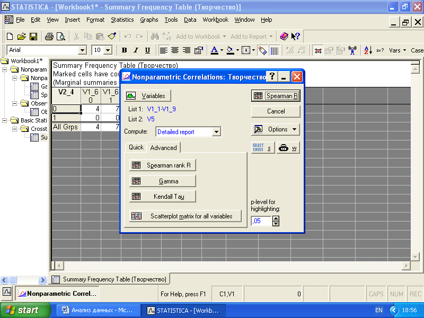Decrease p-level with spinner down arrow

[x=276, y=224]
